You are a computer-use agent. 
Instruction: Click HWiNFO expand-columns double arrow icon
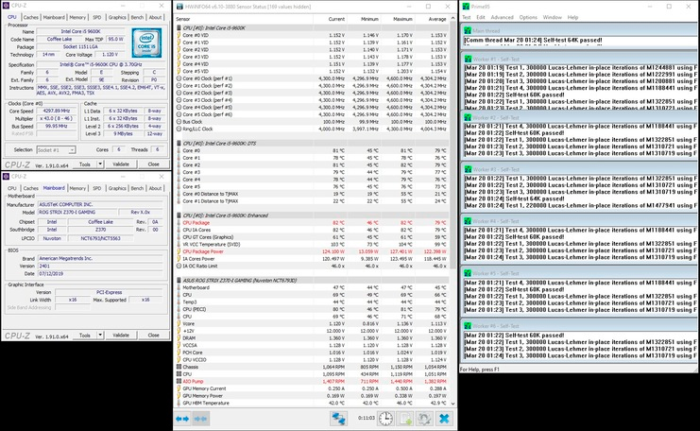[182, 419]
